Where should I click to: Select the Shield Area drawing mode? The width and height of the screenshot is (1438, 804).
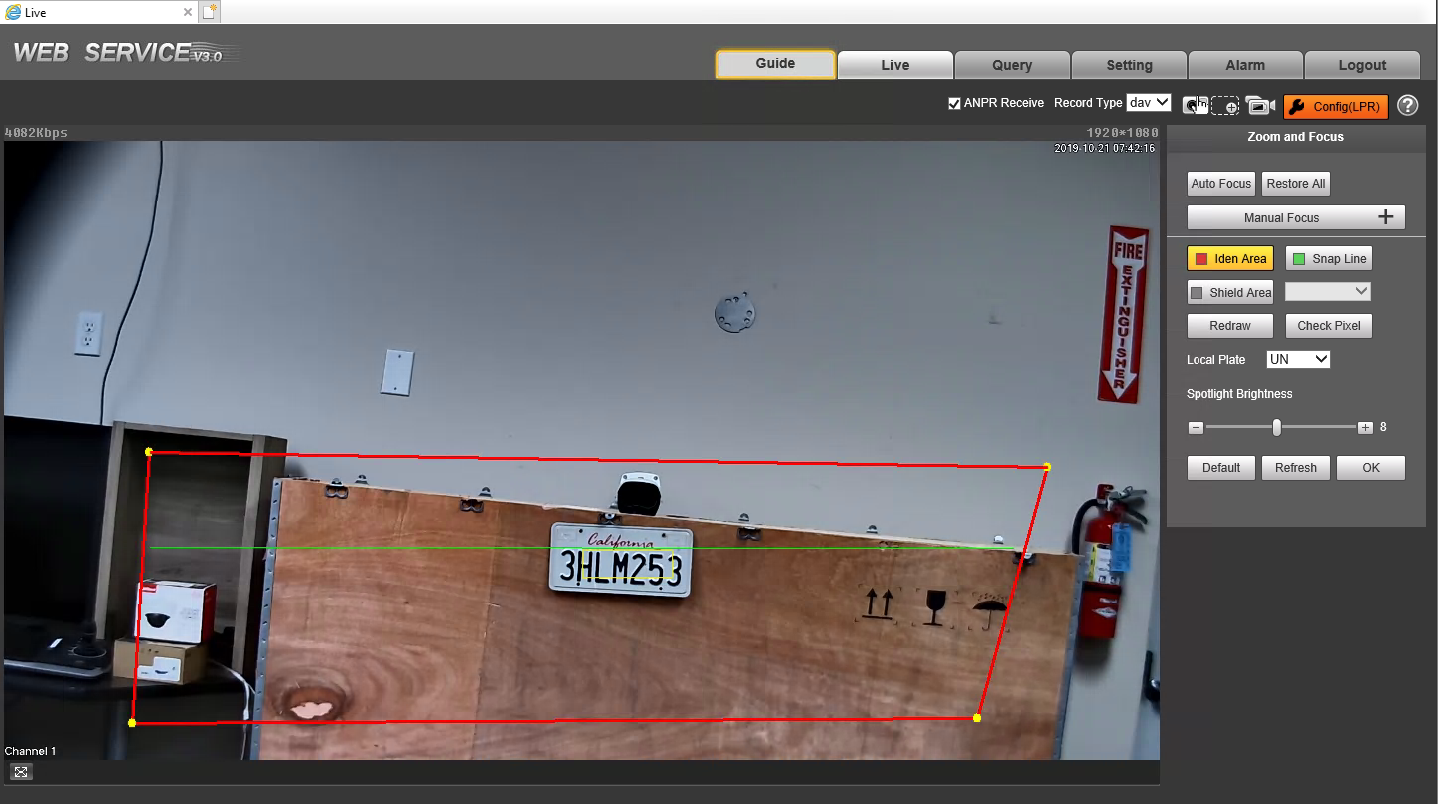pyautogui.click(x=1230, y=293)
